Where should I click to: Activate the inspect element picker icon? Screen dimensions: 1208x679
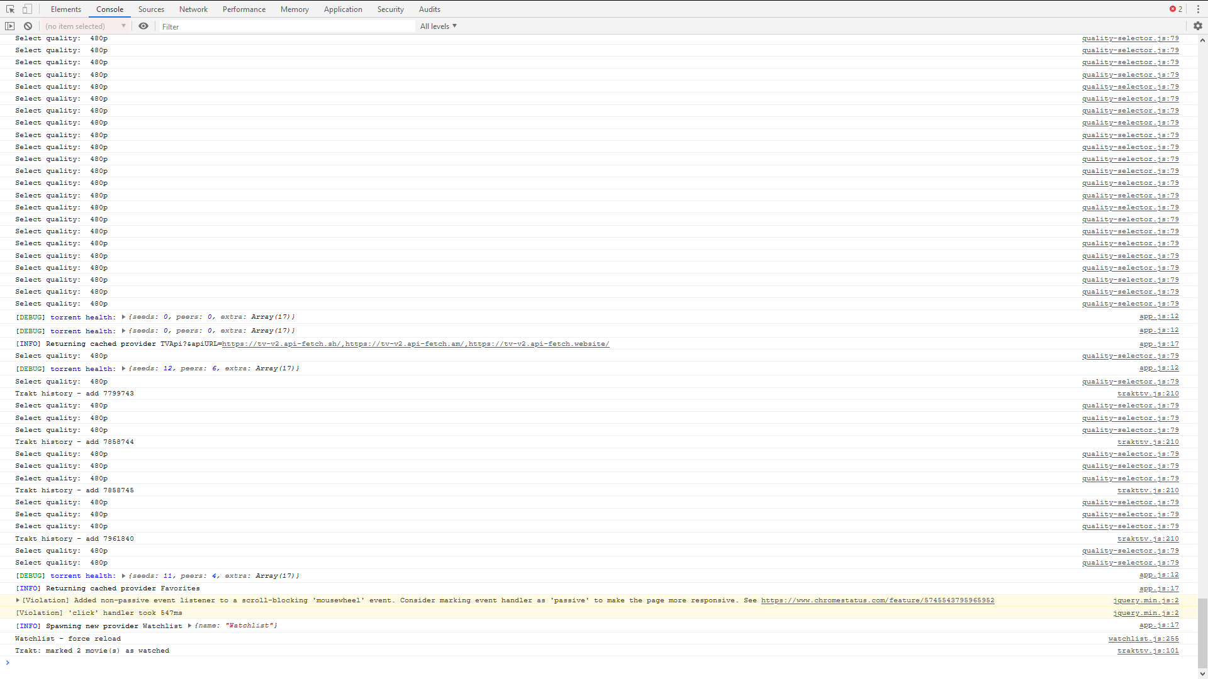(10, 9)
